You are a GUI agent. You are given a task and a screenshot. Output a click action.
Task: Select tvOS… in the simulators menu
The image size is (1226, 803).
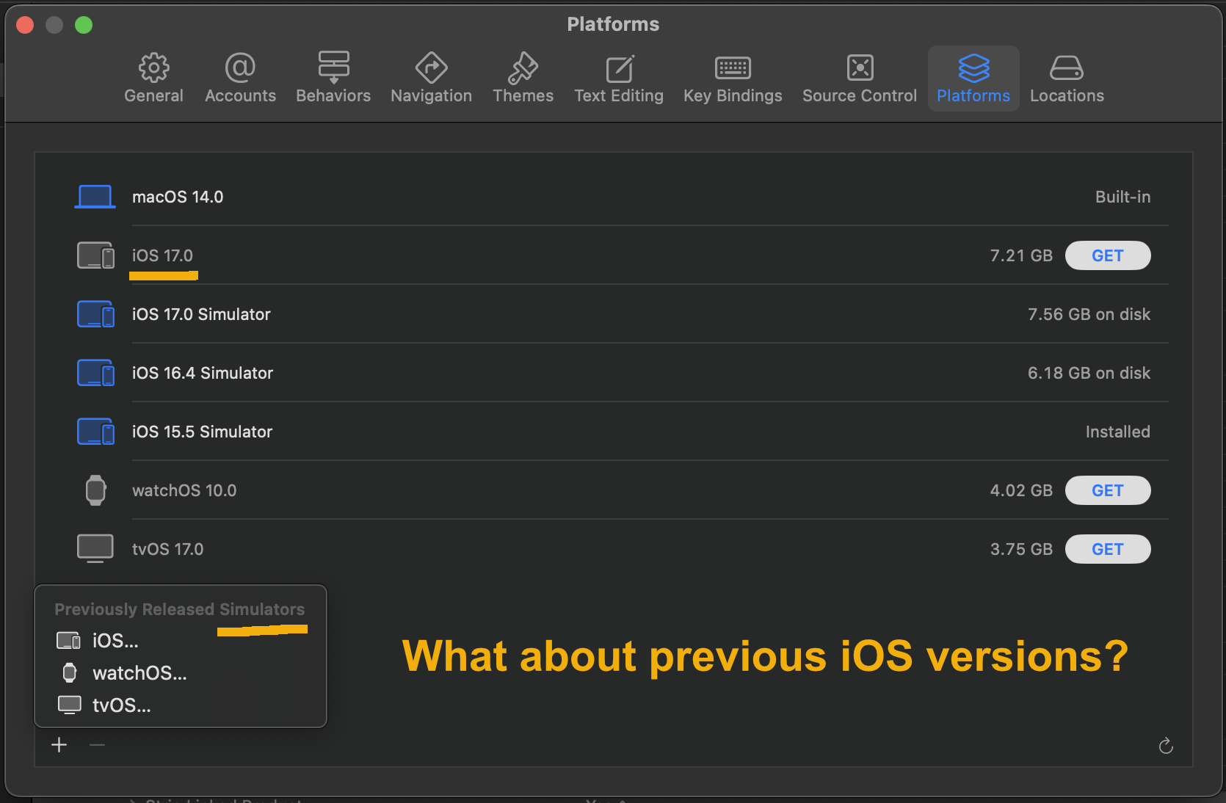(x=121, y=705)
